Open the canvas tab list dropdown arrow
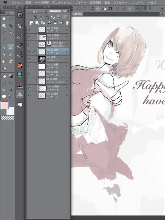This screenshot has height=220, width=165. [162, 14]
